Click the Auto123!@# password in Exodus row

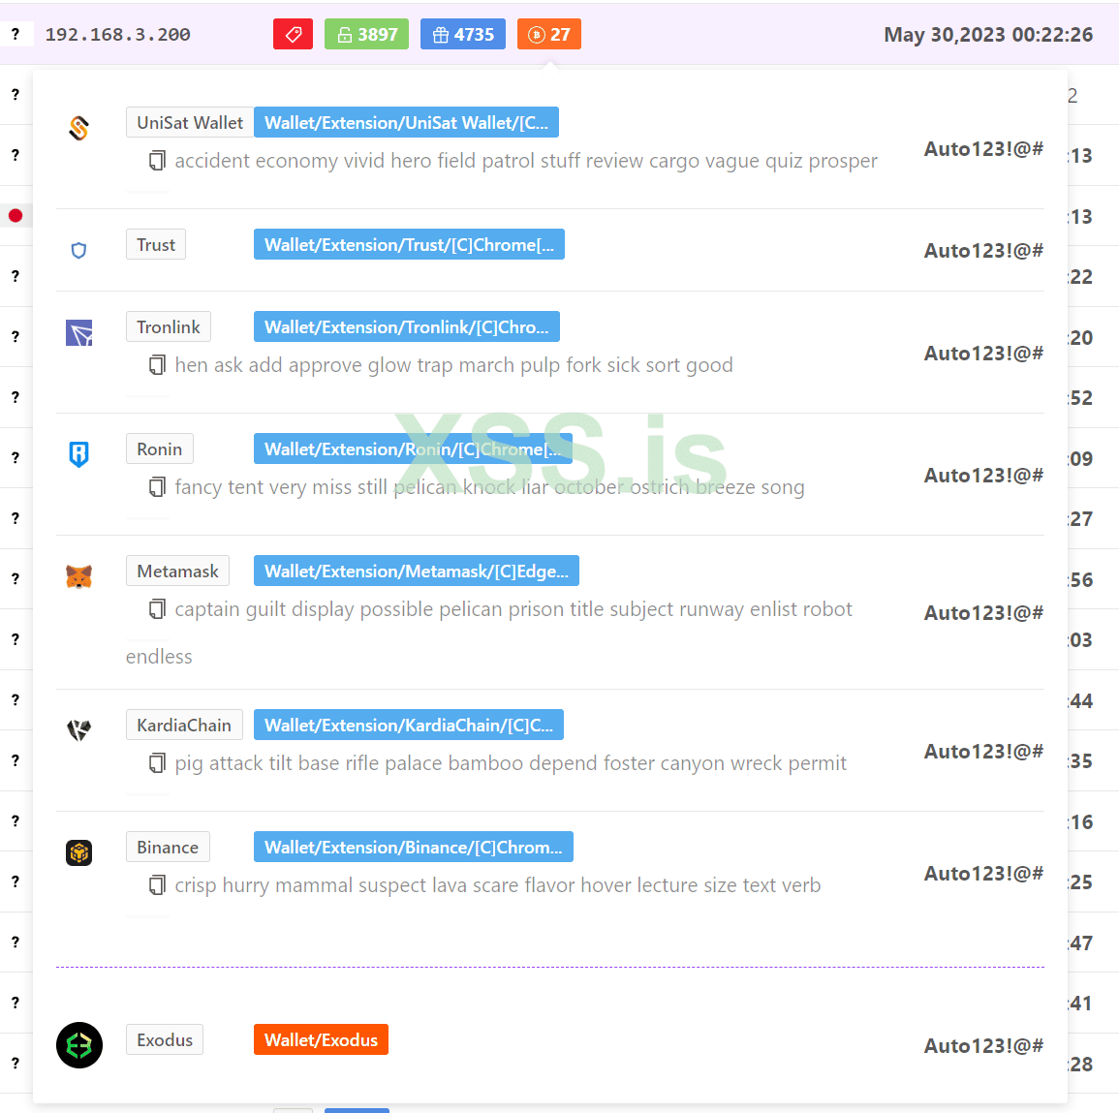983,1046
